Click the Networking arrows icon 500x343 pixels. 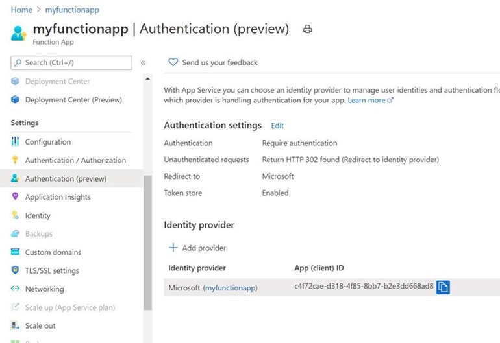pyautogui.click(x=15, y=289)
